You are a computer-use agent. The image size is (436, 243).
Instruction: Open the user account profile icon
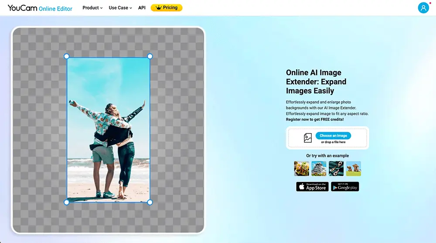423,8
